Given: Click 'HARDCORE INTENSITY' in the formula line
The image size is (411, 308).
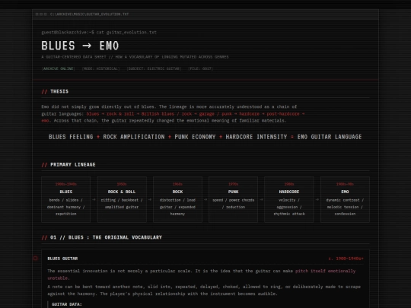Looking at the screenshot, I should 256,137.
